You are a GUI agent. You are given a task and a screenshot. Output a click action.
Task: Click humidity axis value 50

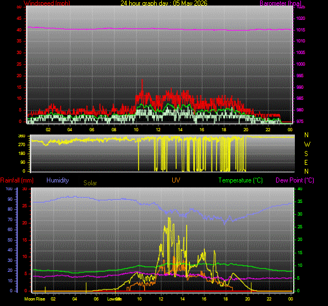[10, 240]
